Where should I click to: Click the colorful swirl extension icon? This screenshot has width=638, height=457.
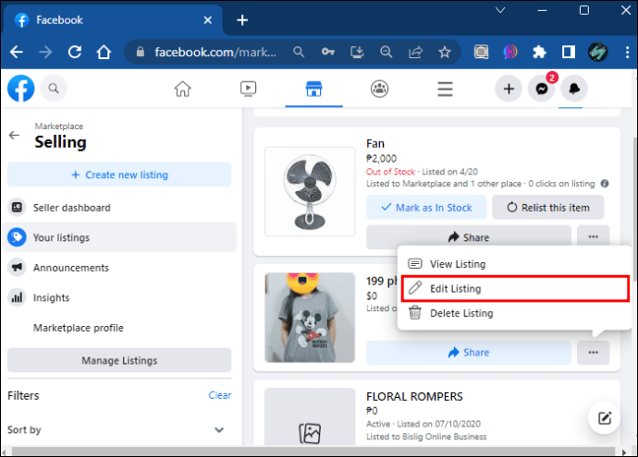pyautogui.click(x=510, y=52)
